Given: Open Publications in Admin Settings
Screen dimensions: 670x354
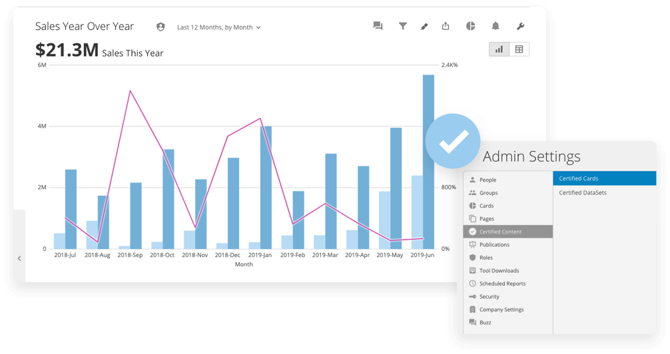Looking at the screenshot, I should 508,245.
